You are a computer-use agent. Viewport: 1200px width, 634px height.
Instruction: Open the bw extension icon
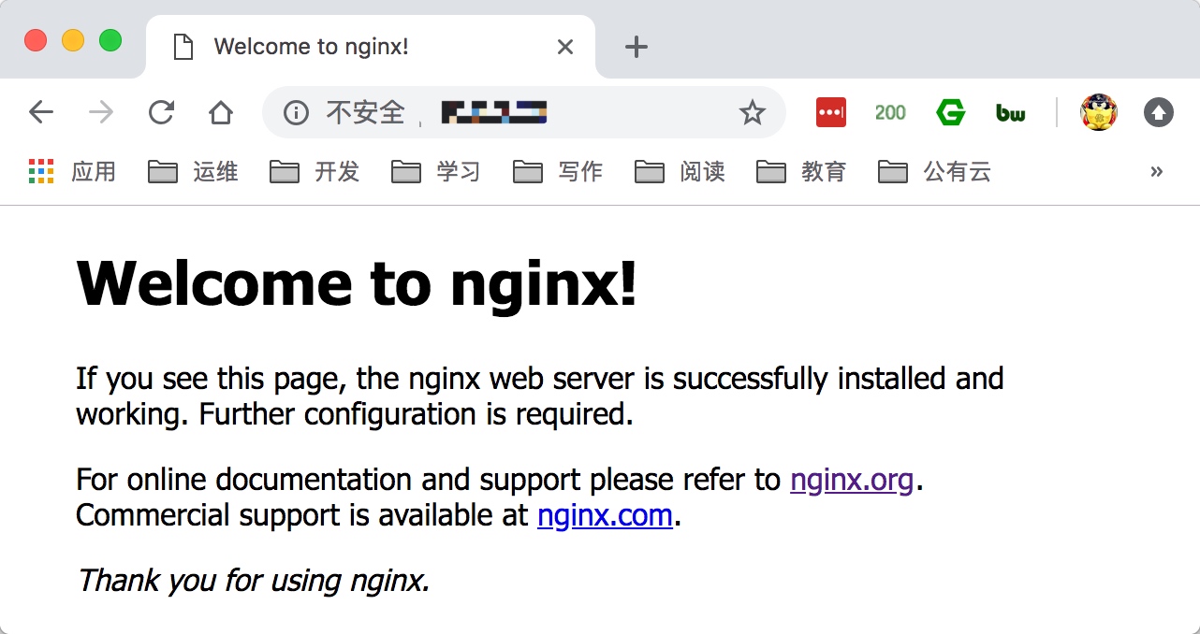pos(1010,112)
